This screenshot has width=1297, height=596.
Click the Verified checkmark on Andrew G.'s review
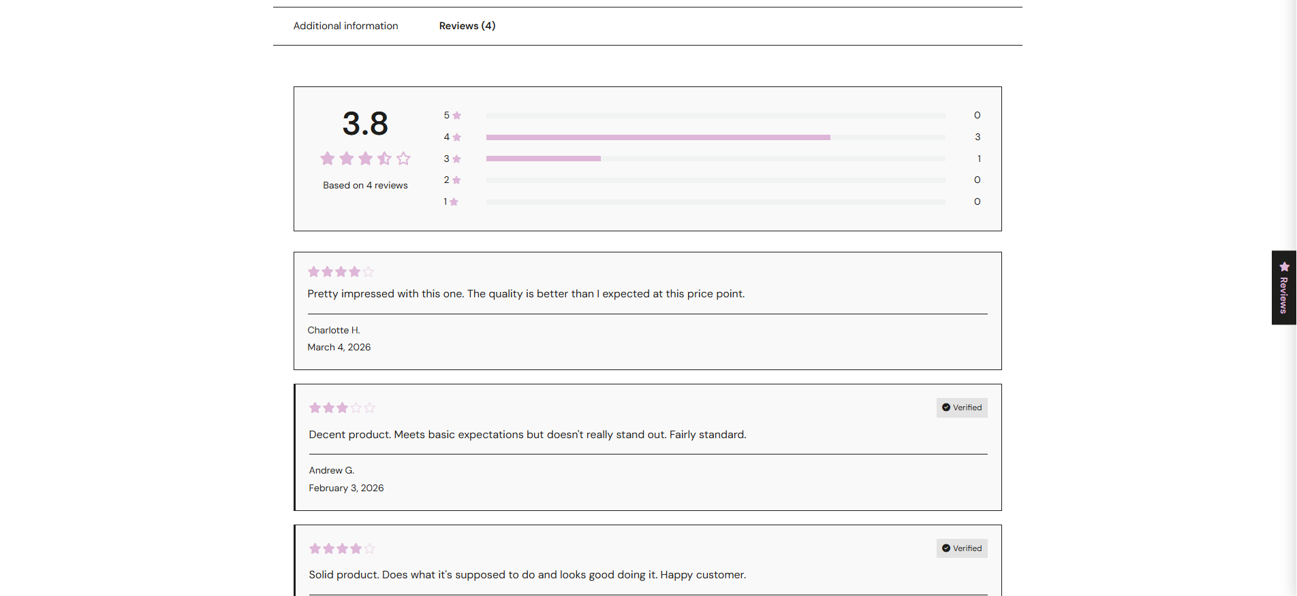coord(946,408)
